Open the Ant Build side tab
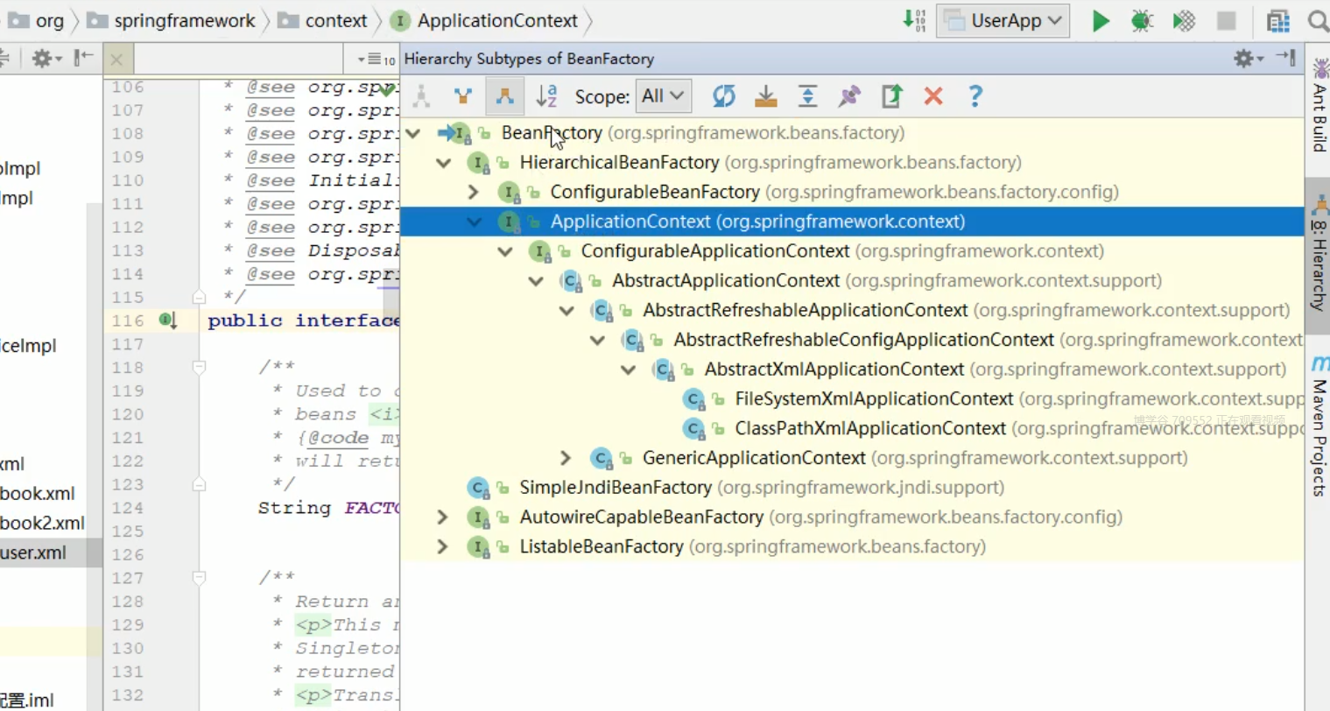The image size is (1330, 711). [1318, 106]
